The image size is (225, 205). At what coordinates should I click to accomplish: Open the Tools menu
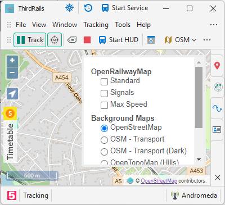coord(123,25)
